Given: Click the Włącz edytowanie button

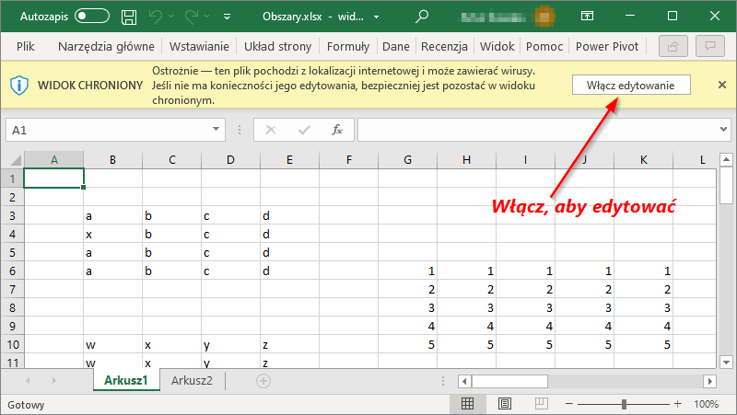Looking at the screenshot, I should (x=631, y=85).
